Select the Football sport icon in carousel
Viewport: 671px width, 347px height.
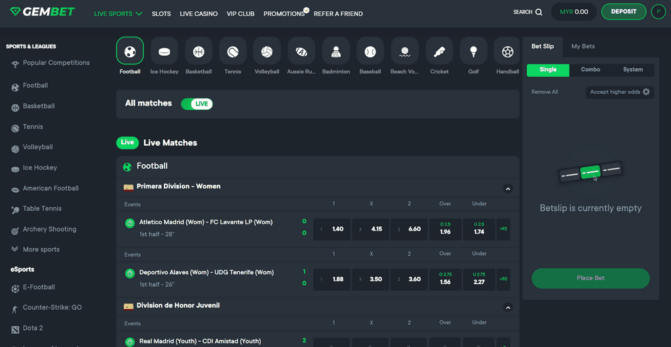pos(130,51)
